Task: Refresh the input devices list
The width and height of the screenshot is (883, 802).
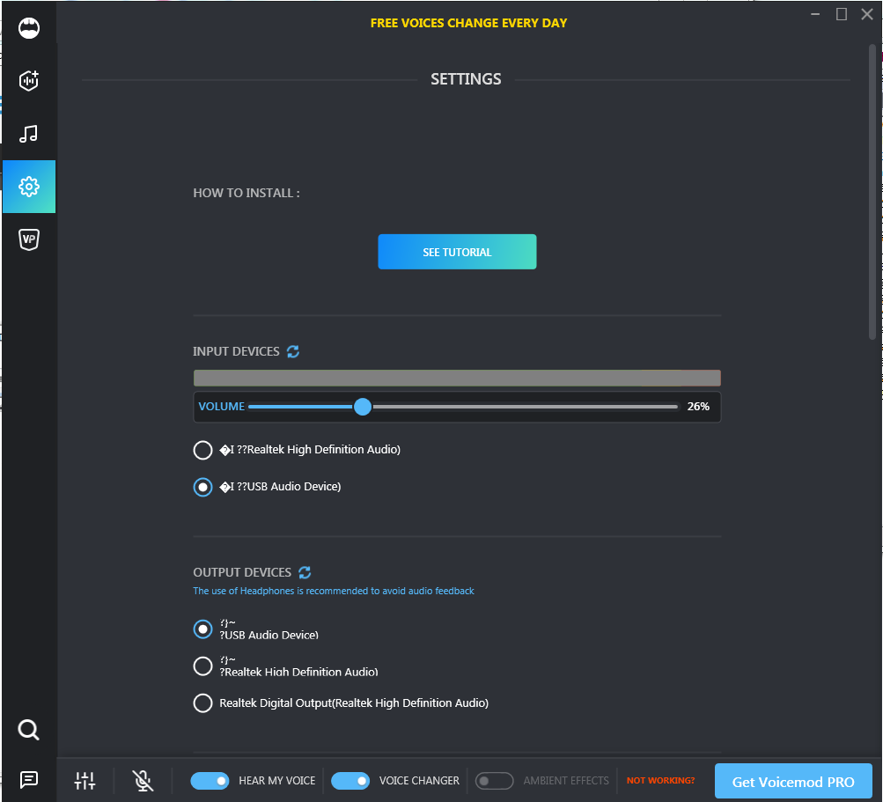Action: (x=293, y=351)
